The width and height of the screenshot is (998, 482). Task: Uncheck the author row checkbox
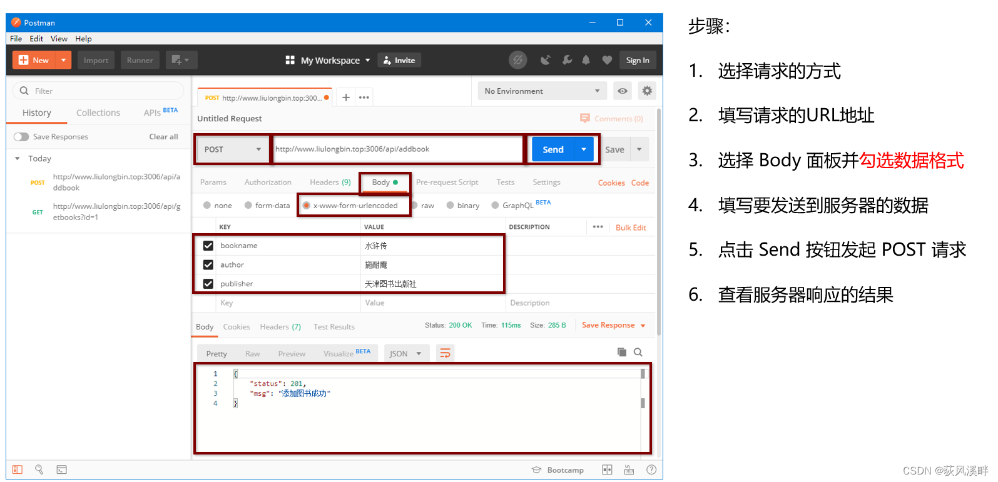pos(208,265)
